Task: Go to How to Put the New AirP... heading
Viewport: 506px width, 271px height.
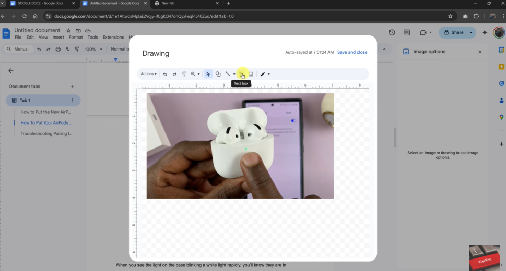Action: pos(46,112)
